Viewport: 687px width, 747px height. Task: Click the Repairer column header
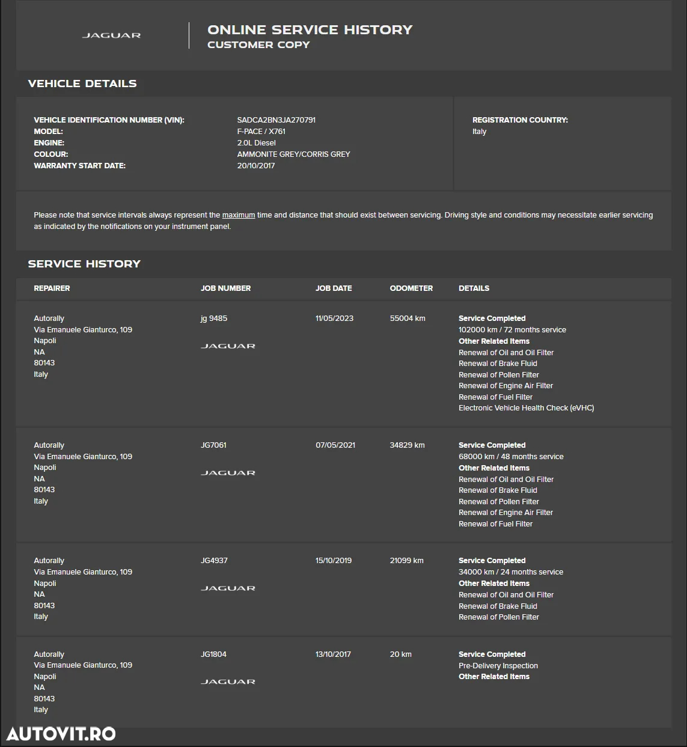[x=52, y=288]
